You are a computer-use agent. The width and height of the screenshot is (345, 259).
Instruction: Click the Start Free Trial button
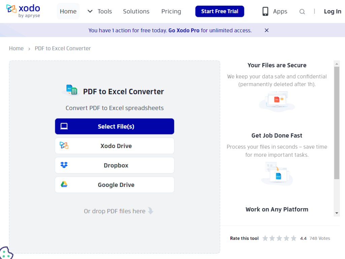click(x=219, y=11)
